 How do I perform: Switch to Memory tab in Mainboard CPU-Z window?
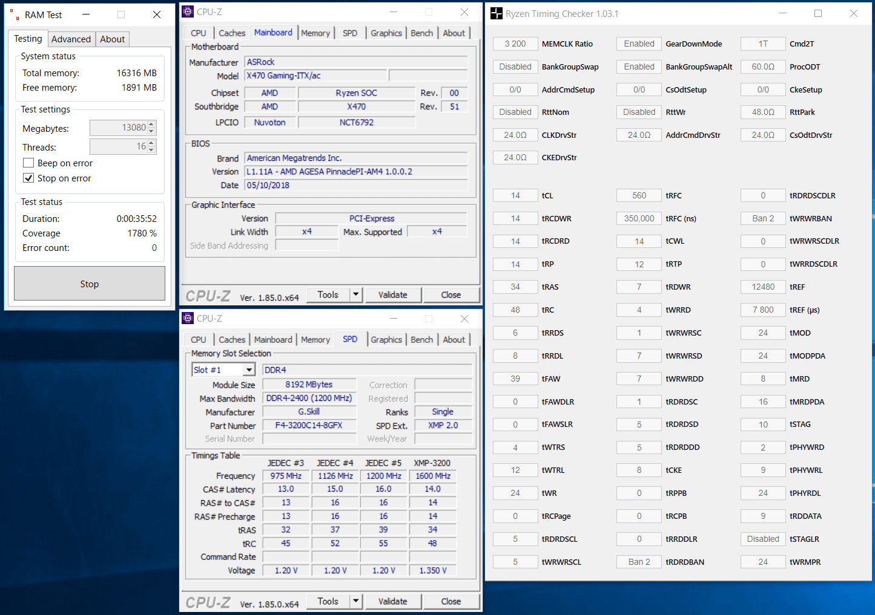click(315, 33)
